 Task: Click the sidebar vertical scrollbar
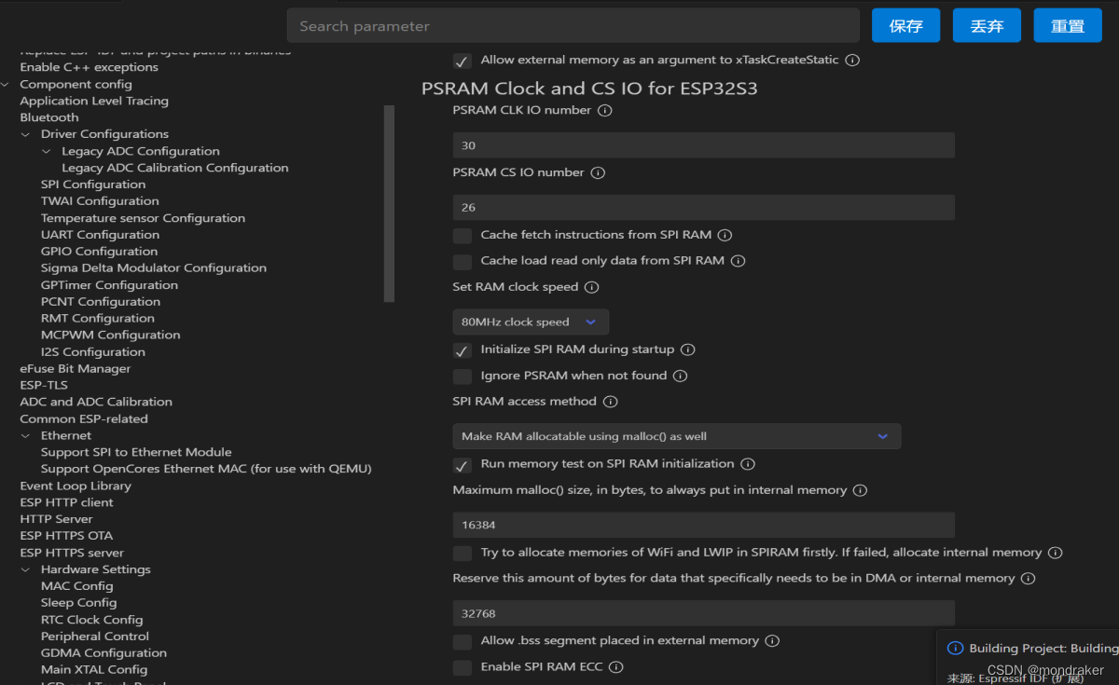coord(389,203)
